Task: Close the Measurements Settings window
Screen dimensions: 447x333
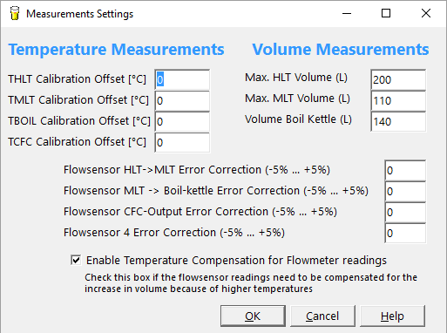Action: [x=426, y=13]
